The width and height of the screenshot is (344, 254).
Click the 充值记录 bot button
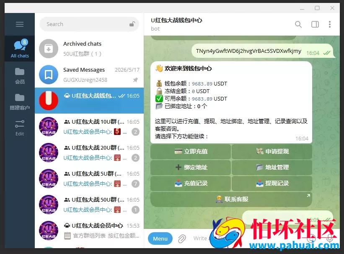(x=191, y=183)
